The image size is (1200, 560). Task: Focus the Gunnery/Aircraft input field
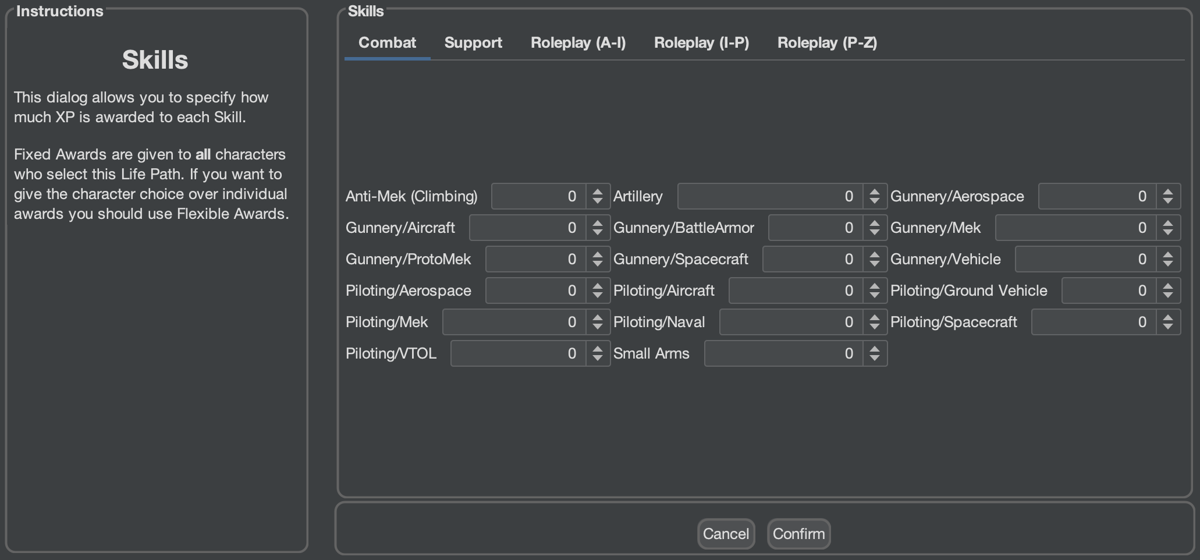coord(528,228)
